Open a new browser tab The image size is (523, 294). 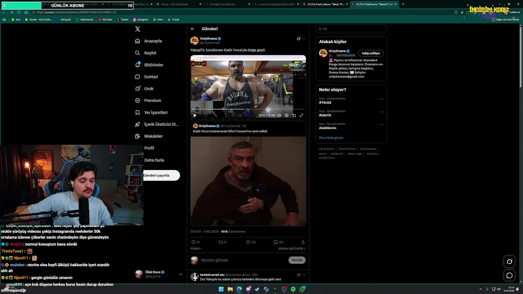pos(403,4)
